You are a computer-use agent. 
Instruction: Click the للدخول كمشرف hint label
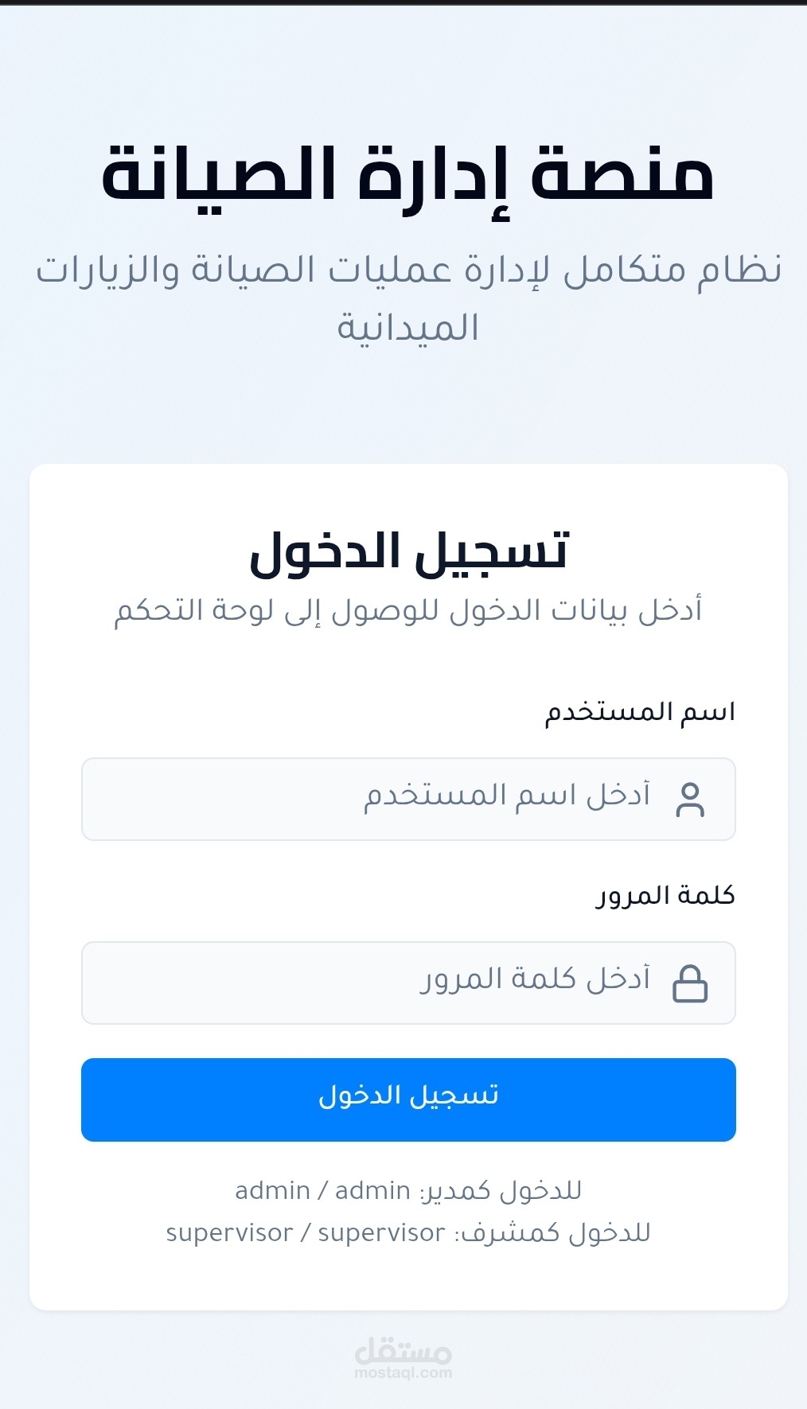tap(553, 1233)
